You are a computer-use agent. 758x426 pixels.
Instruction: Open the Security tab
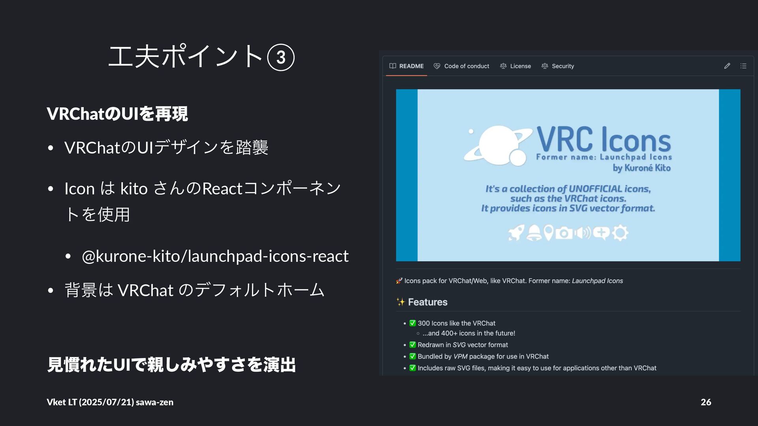click(x=558, y=66)
